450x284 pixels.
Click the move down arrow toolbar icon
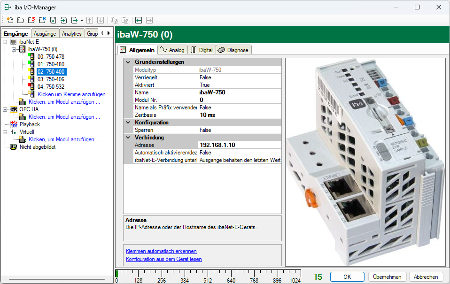click(101, 20)
